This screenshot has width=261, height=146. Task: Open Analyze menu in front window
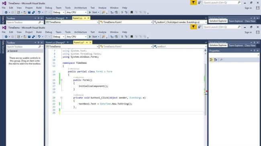pyautogui.click(x=102, y=32)
